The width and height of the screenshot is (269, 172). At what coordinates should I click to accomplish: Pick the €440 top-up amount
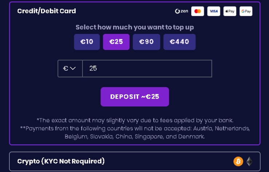point(179,42)
